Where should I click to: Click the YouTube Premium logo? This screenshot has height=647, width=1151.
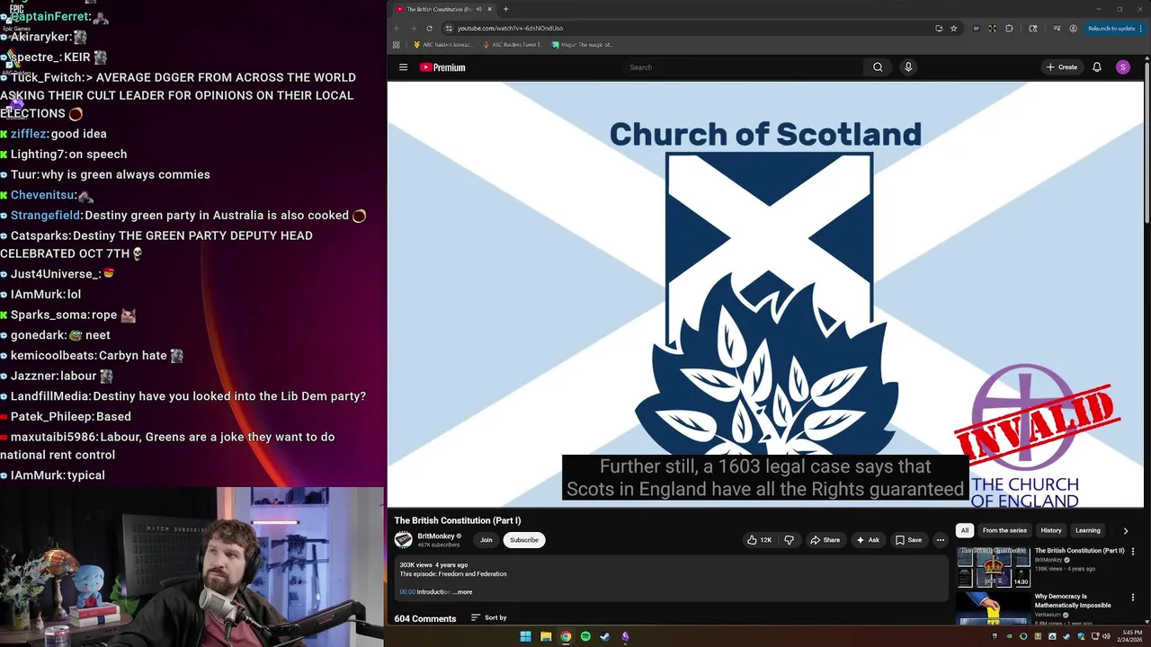click(442, 67)
